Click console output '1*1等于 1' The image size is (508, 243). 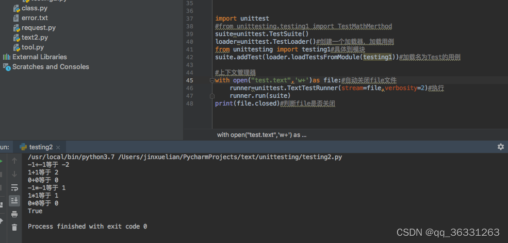[x=43, y=196]
